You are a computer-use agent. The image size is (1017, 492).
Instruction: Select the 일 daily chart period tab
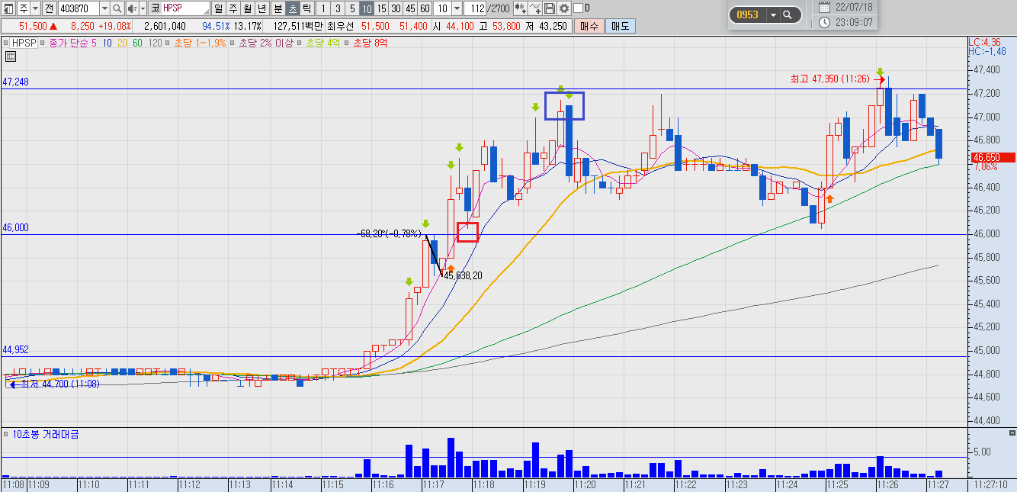pyautogui.click(x=219, y=8)
